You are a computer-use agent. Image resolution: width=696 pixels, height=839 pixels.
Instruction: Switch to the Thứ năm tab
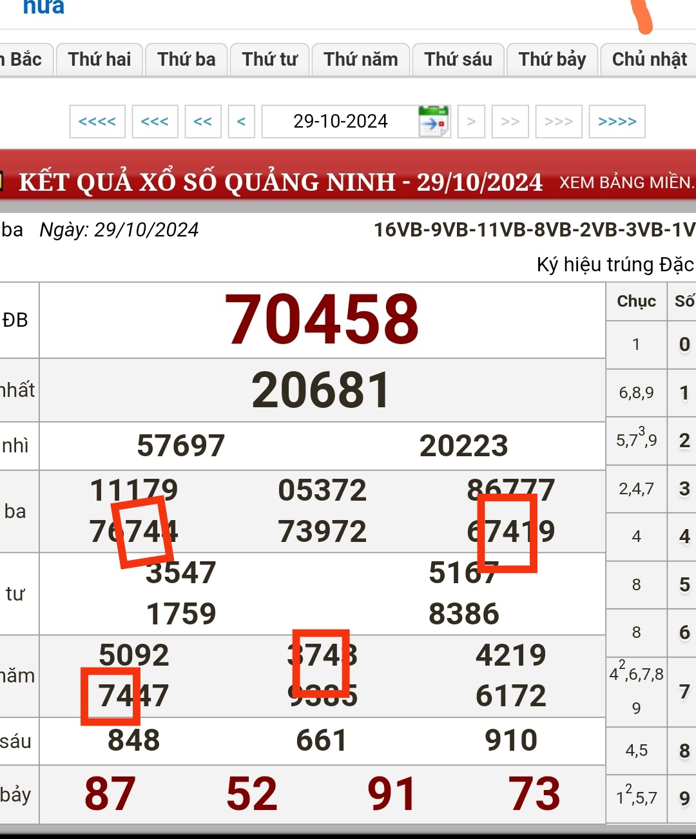[x=361, y=59]
